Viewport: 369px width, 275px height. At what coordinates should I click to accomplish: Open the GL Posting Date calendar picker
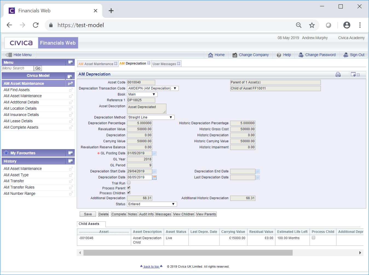tap(154, 154)
